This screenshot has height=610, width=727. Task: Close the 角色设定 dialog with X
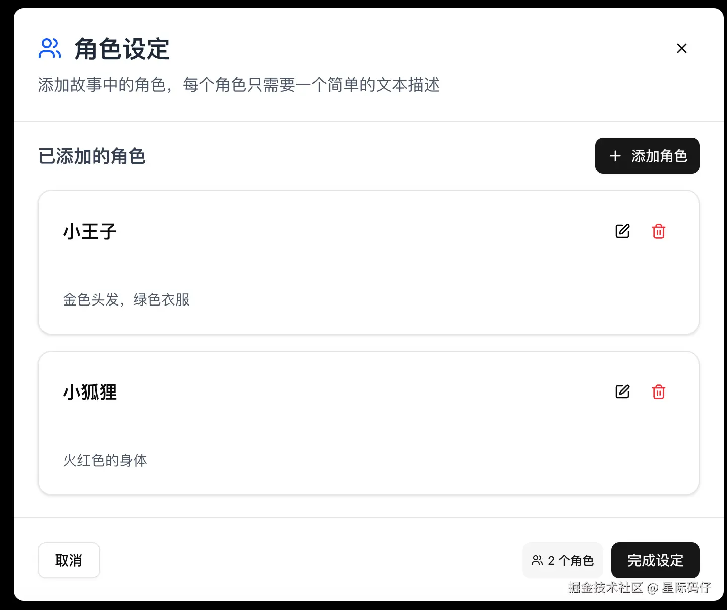(x=682, y=48)
